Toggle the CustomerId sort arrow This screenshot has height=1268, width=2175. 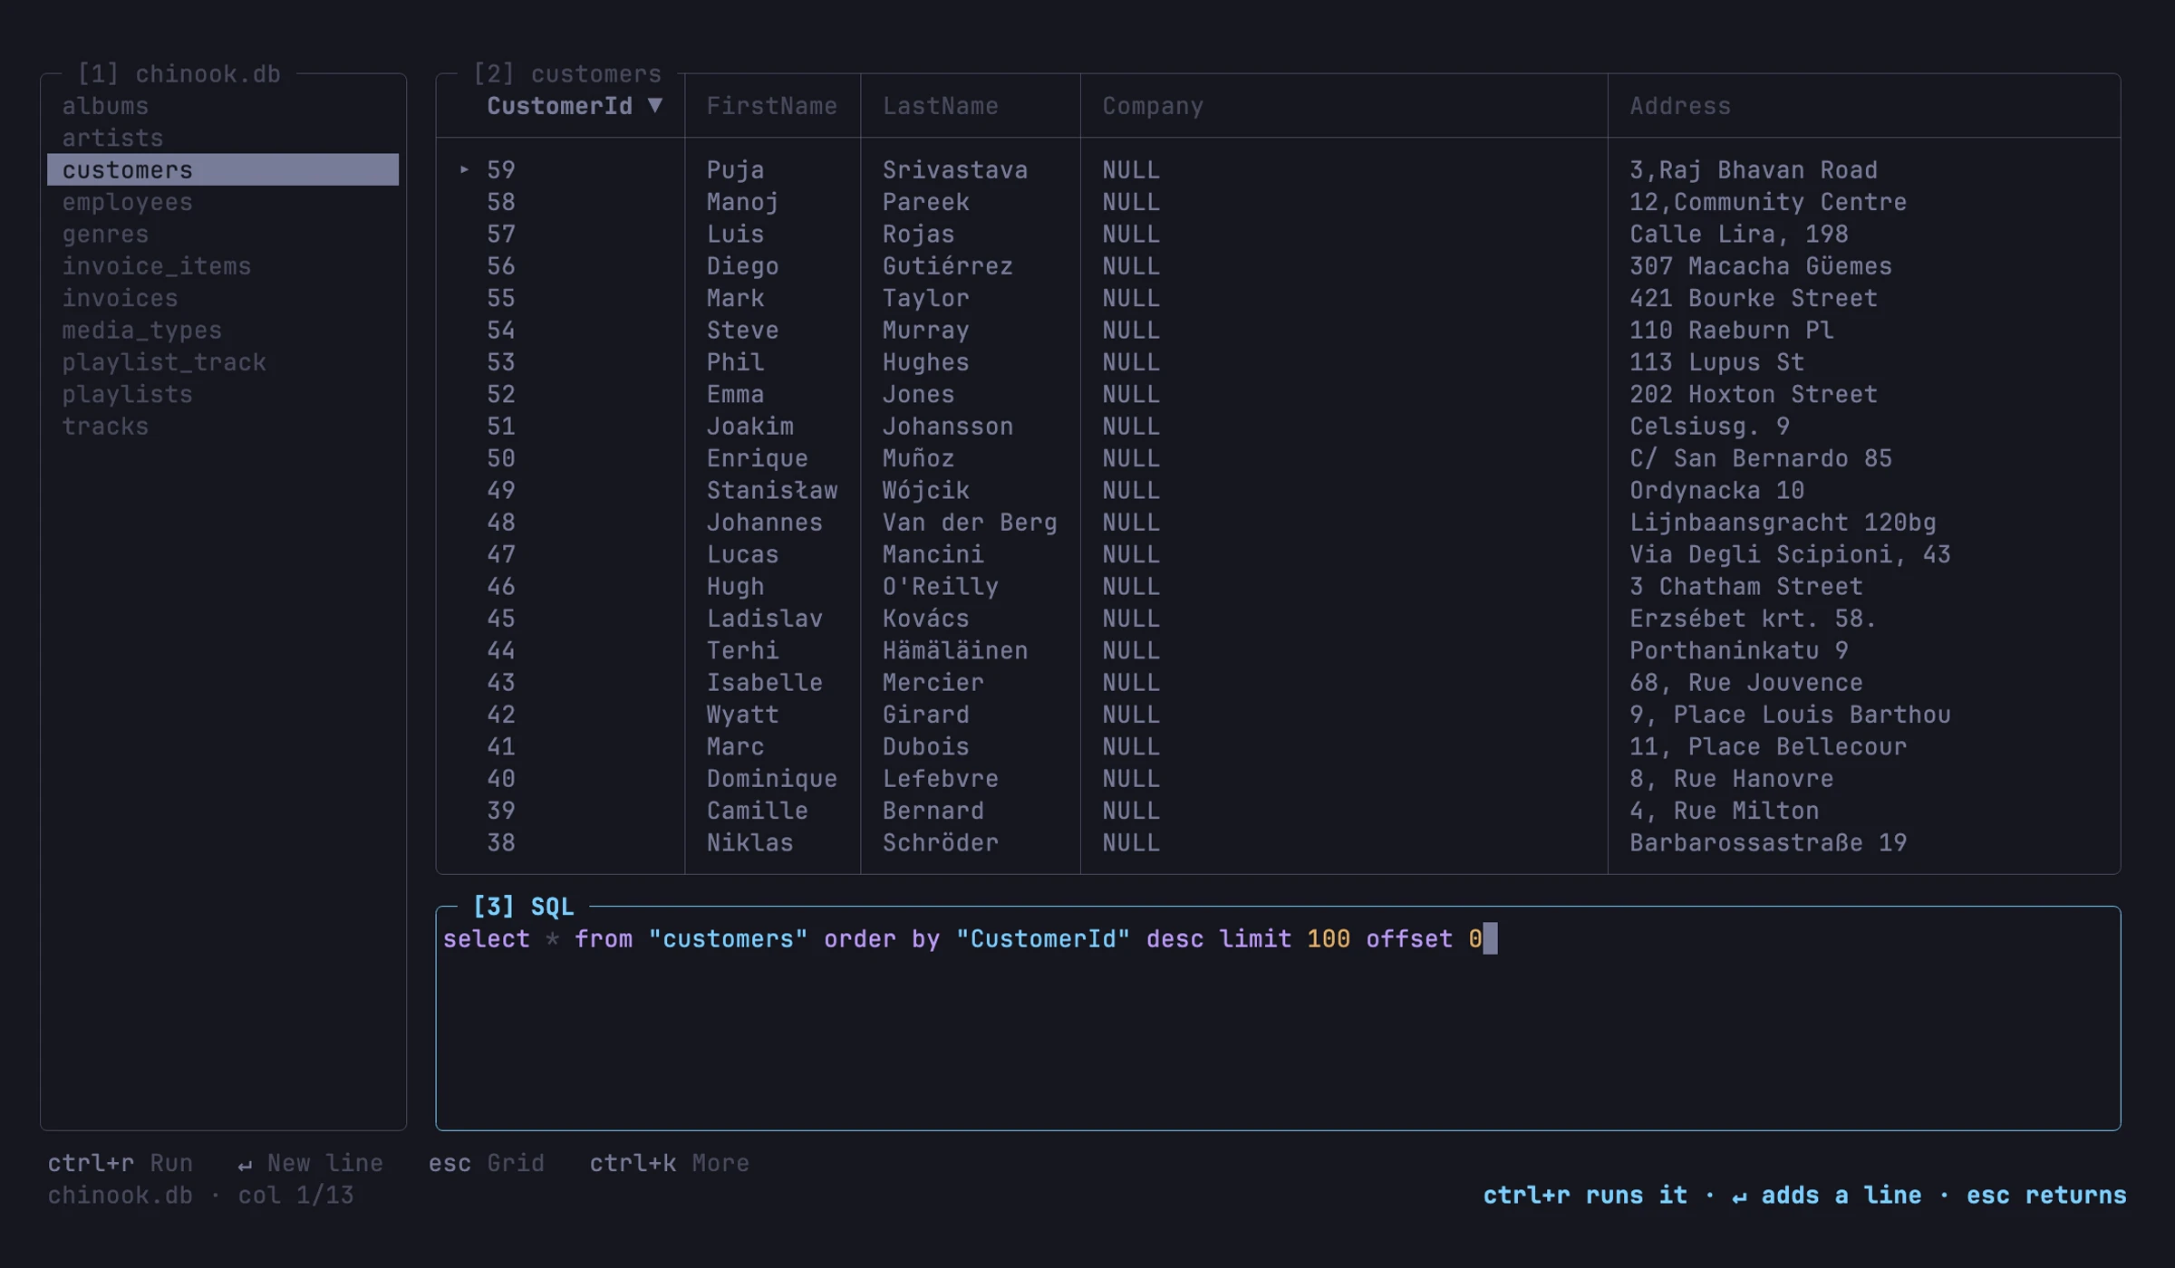point(655,106)
